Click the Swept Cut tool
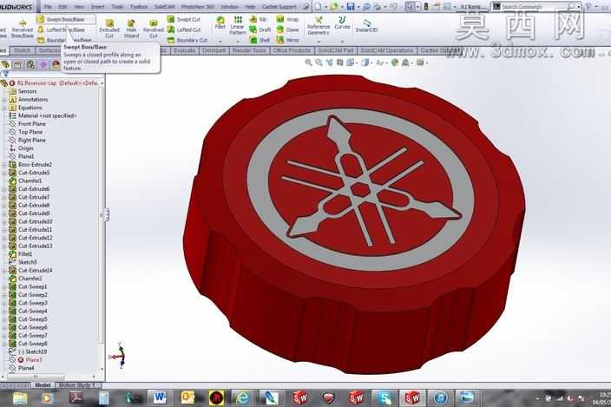Image resolution: width=611 pixels, height=407 pixels. point(183,19)
